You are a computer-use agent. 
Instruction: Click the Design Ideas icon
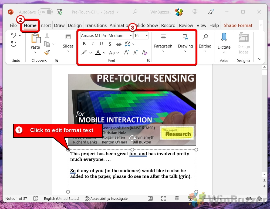click(x=243, y=37)
